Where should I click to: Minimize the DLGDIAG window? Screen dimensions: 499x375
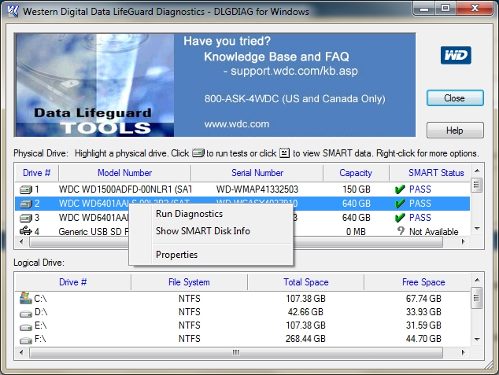(x=424, y=9)
